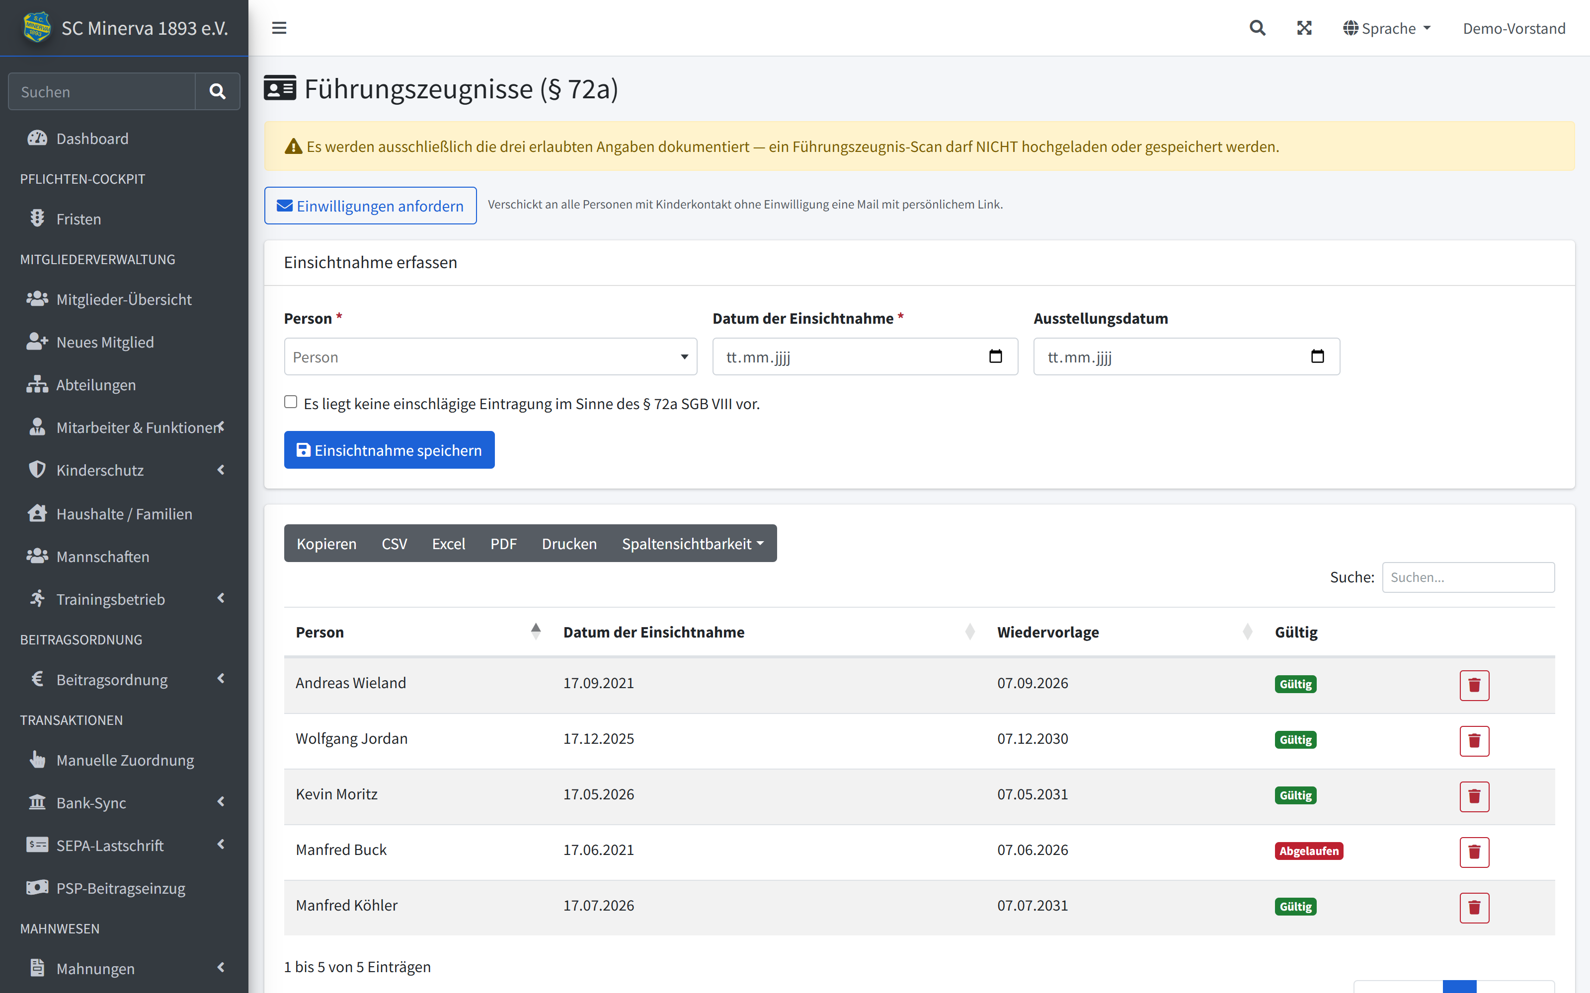Toggle the sidebar hamburger menu
Viewport: 1590px width, 993px height.
point(279,28)
